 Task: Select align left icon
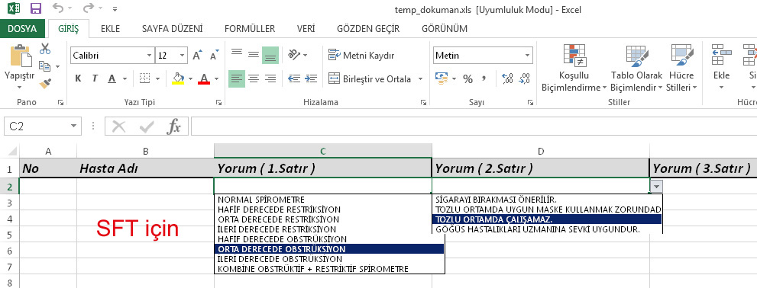click(237, 78)
